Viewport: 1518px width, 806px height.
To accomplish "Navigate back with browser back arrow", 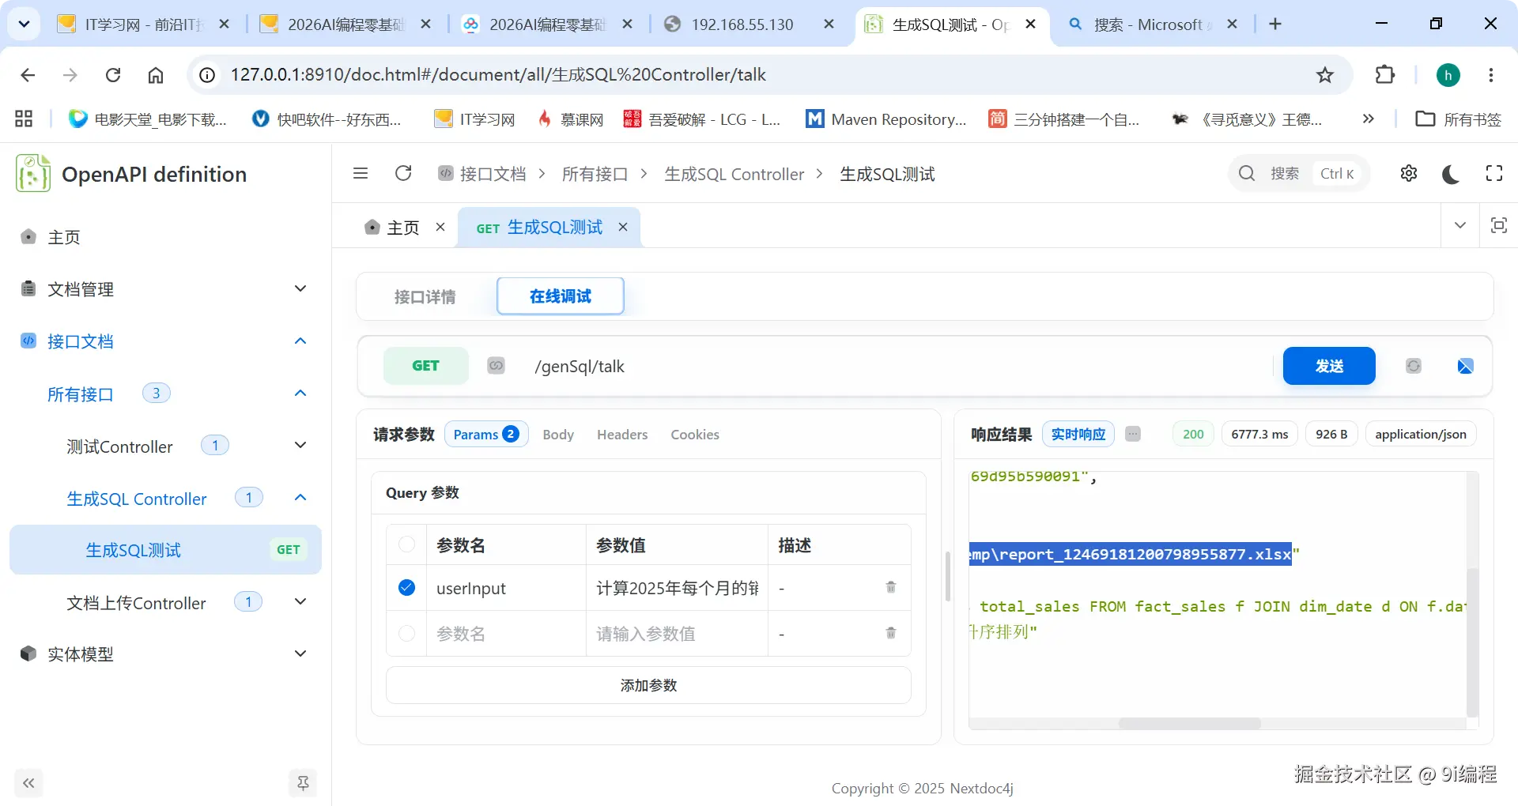I will 28,74.
